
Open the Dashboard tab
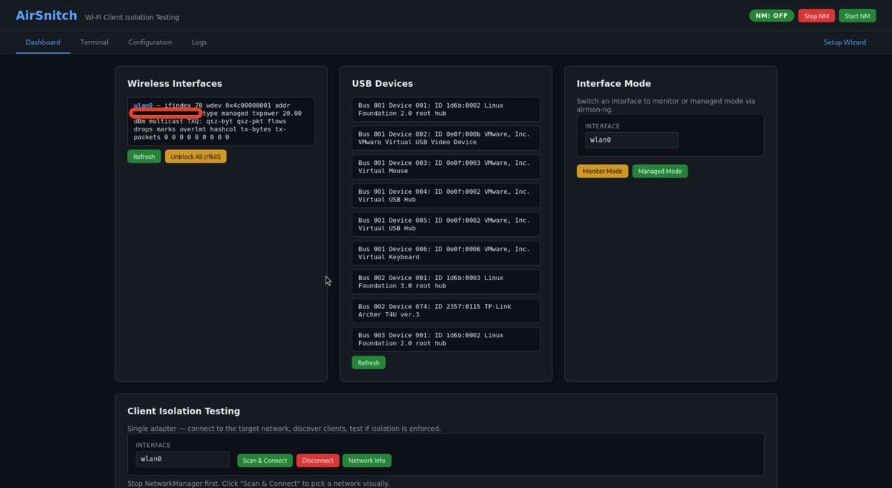43,42
